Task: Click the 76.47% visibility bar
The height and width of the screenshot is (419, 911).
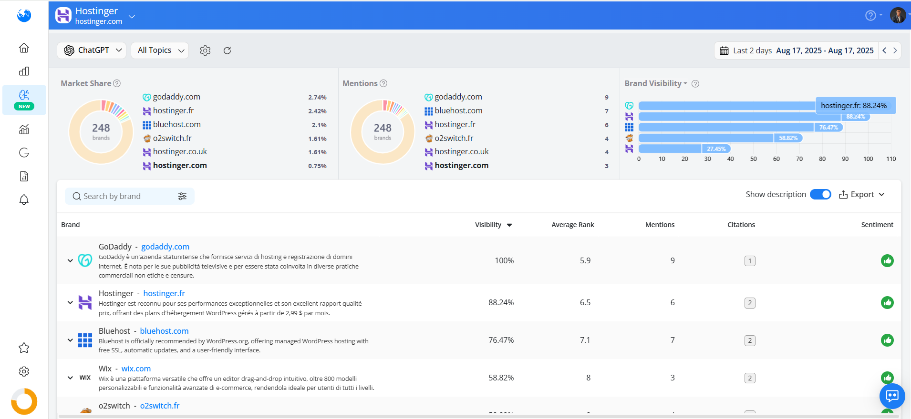Action: tap(741, 127)
